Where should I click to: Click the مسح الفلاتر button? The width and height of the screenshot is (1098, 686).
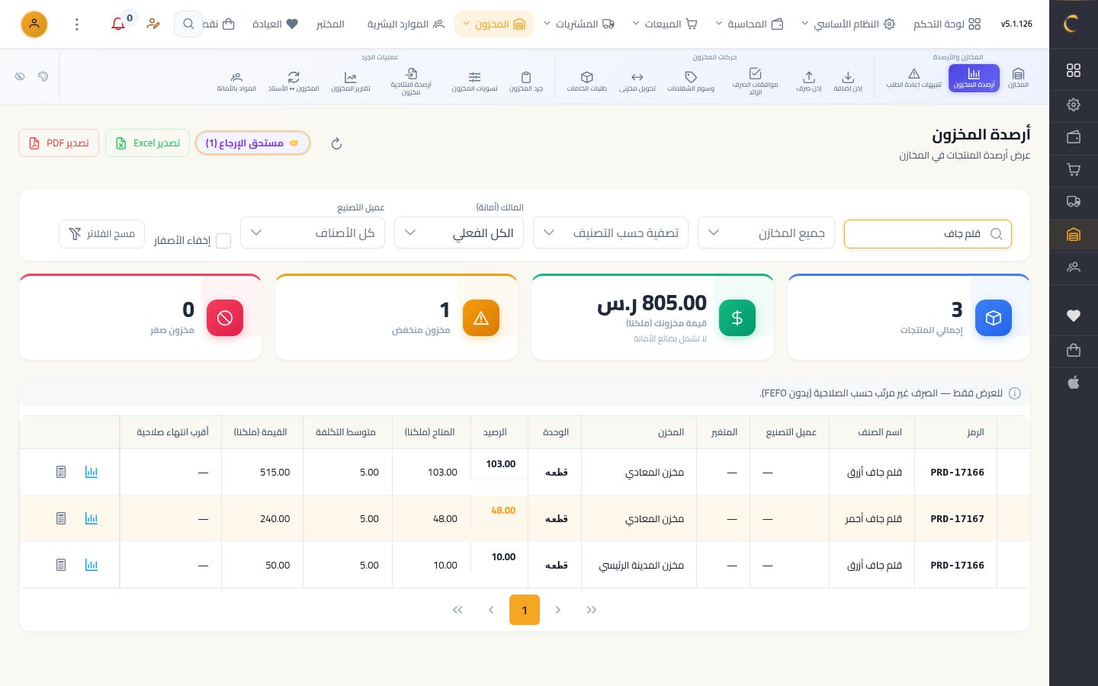pos(101,234)
